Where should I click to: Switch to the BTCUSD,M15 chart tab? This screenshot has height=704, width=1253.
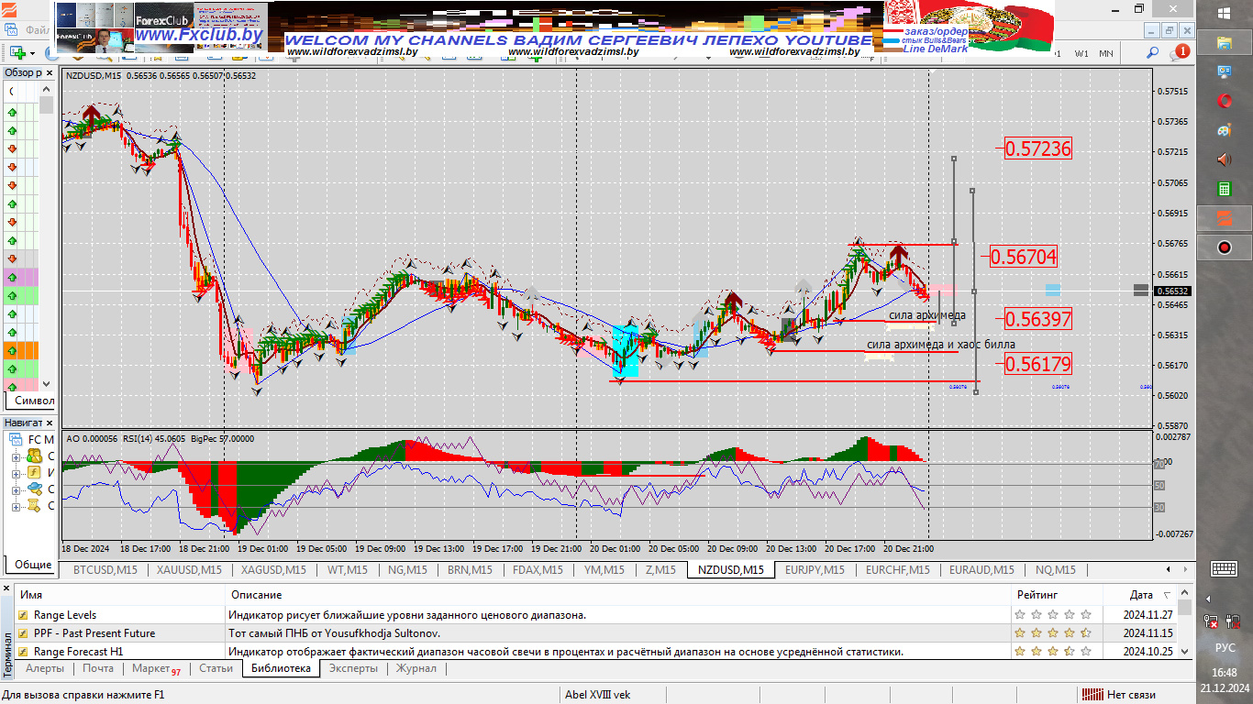click(x=105, y=569)
